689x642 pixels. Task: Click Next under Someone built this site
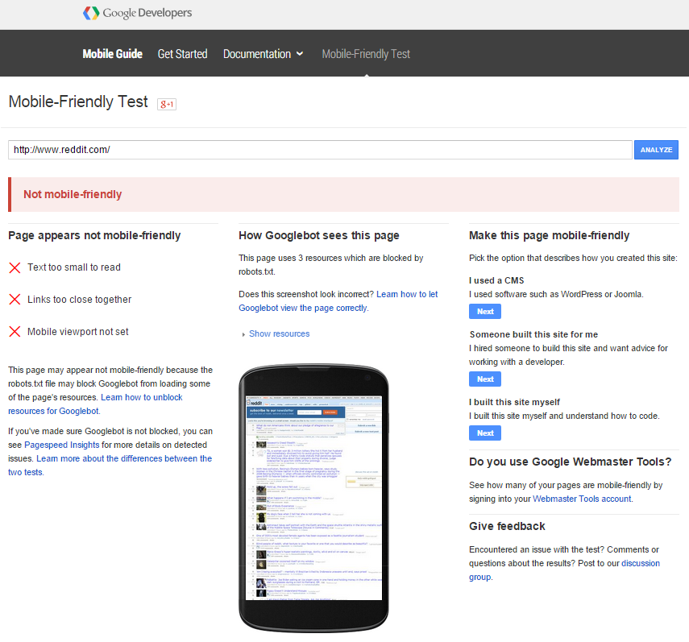(485, 379)
